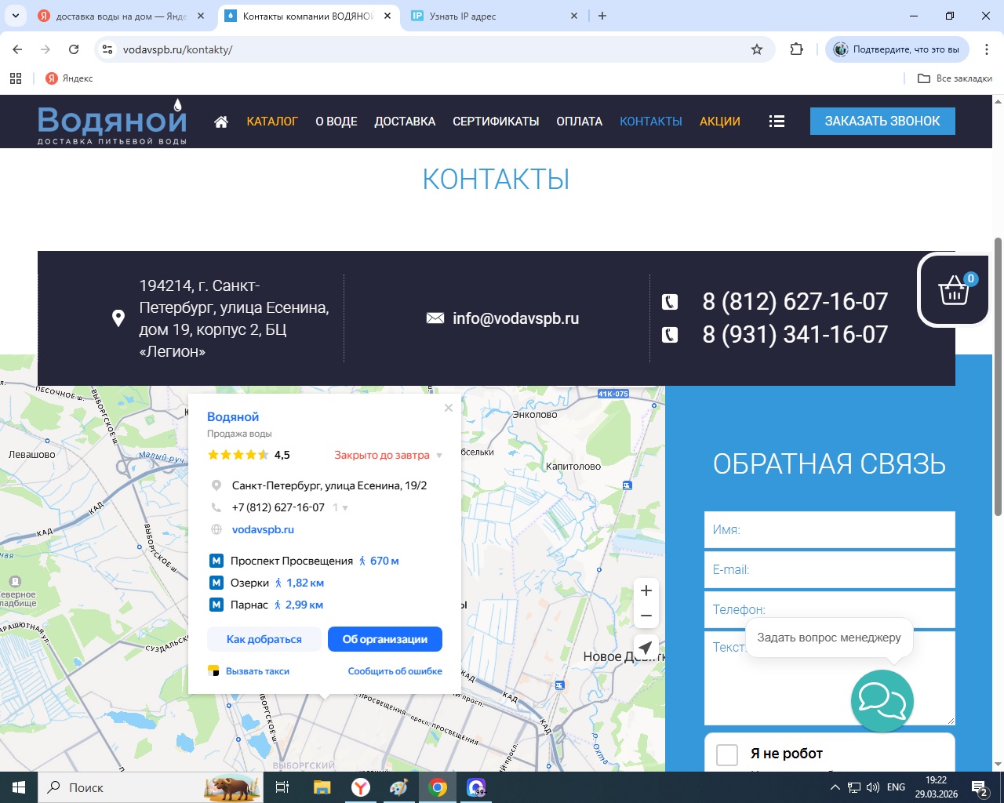Click "Сообщить об ошибке" link
1004x803 pixels.
(x=395, y=671)
